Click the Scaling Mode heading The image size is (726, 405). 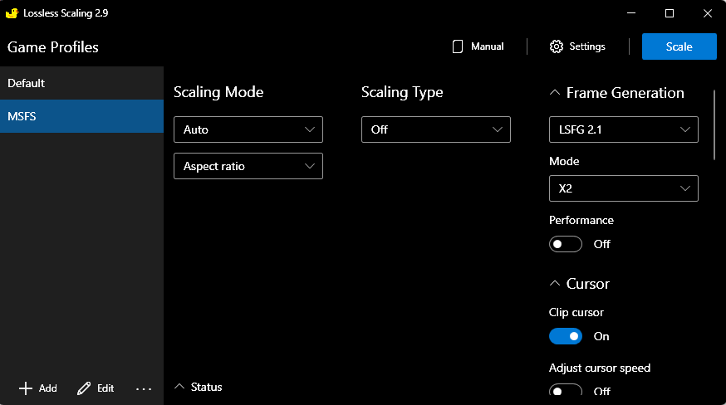coord(218,92)
